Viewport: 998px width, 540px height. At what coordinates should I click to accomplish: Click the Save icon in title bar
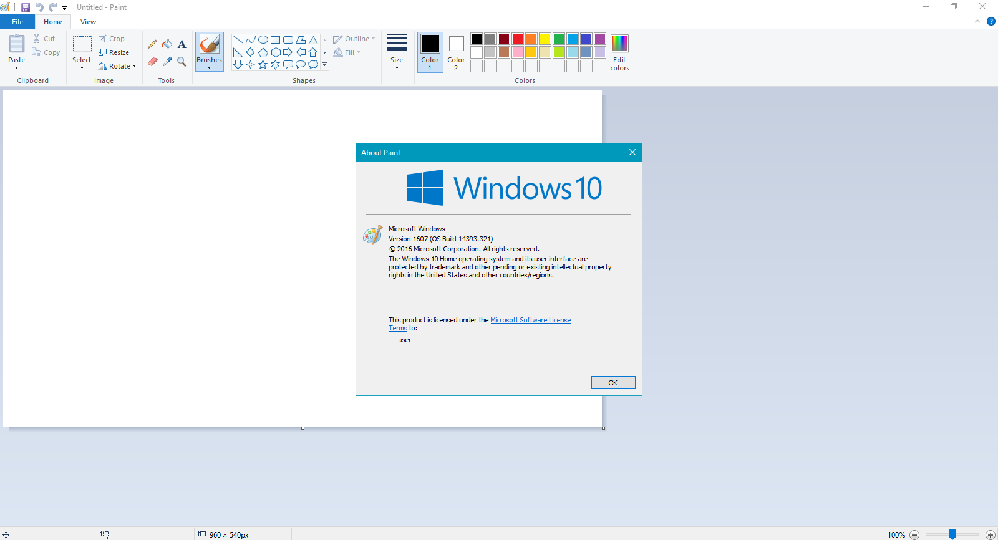[26, 7]
